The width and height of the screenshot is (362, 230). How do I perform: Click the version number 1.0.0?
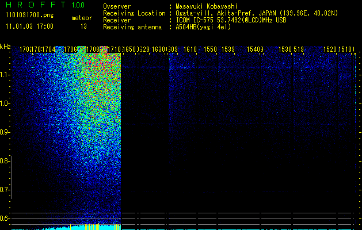point(78,5)
